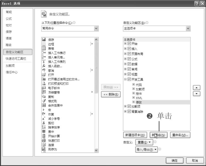Screen dimensions: 206x166
Task: Select the Open (打开) folder icon
Action: pyautogui.click(x=44, y=75)
